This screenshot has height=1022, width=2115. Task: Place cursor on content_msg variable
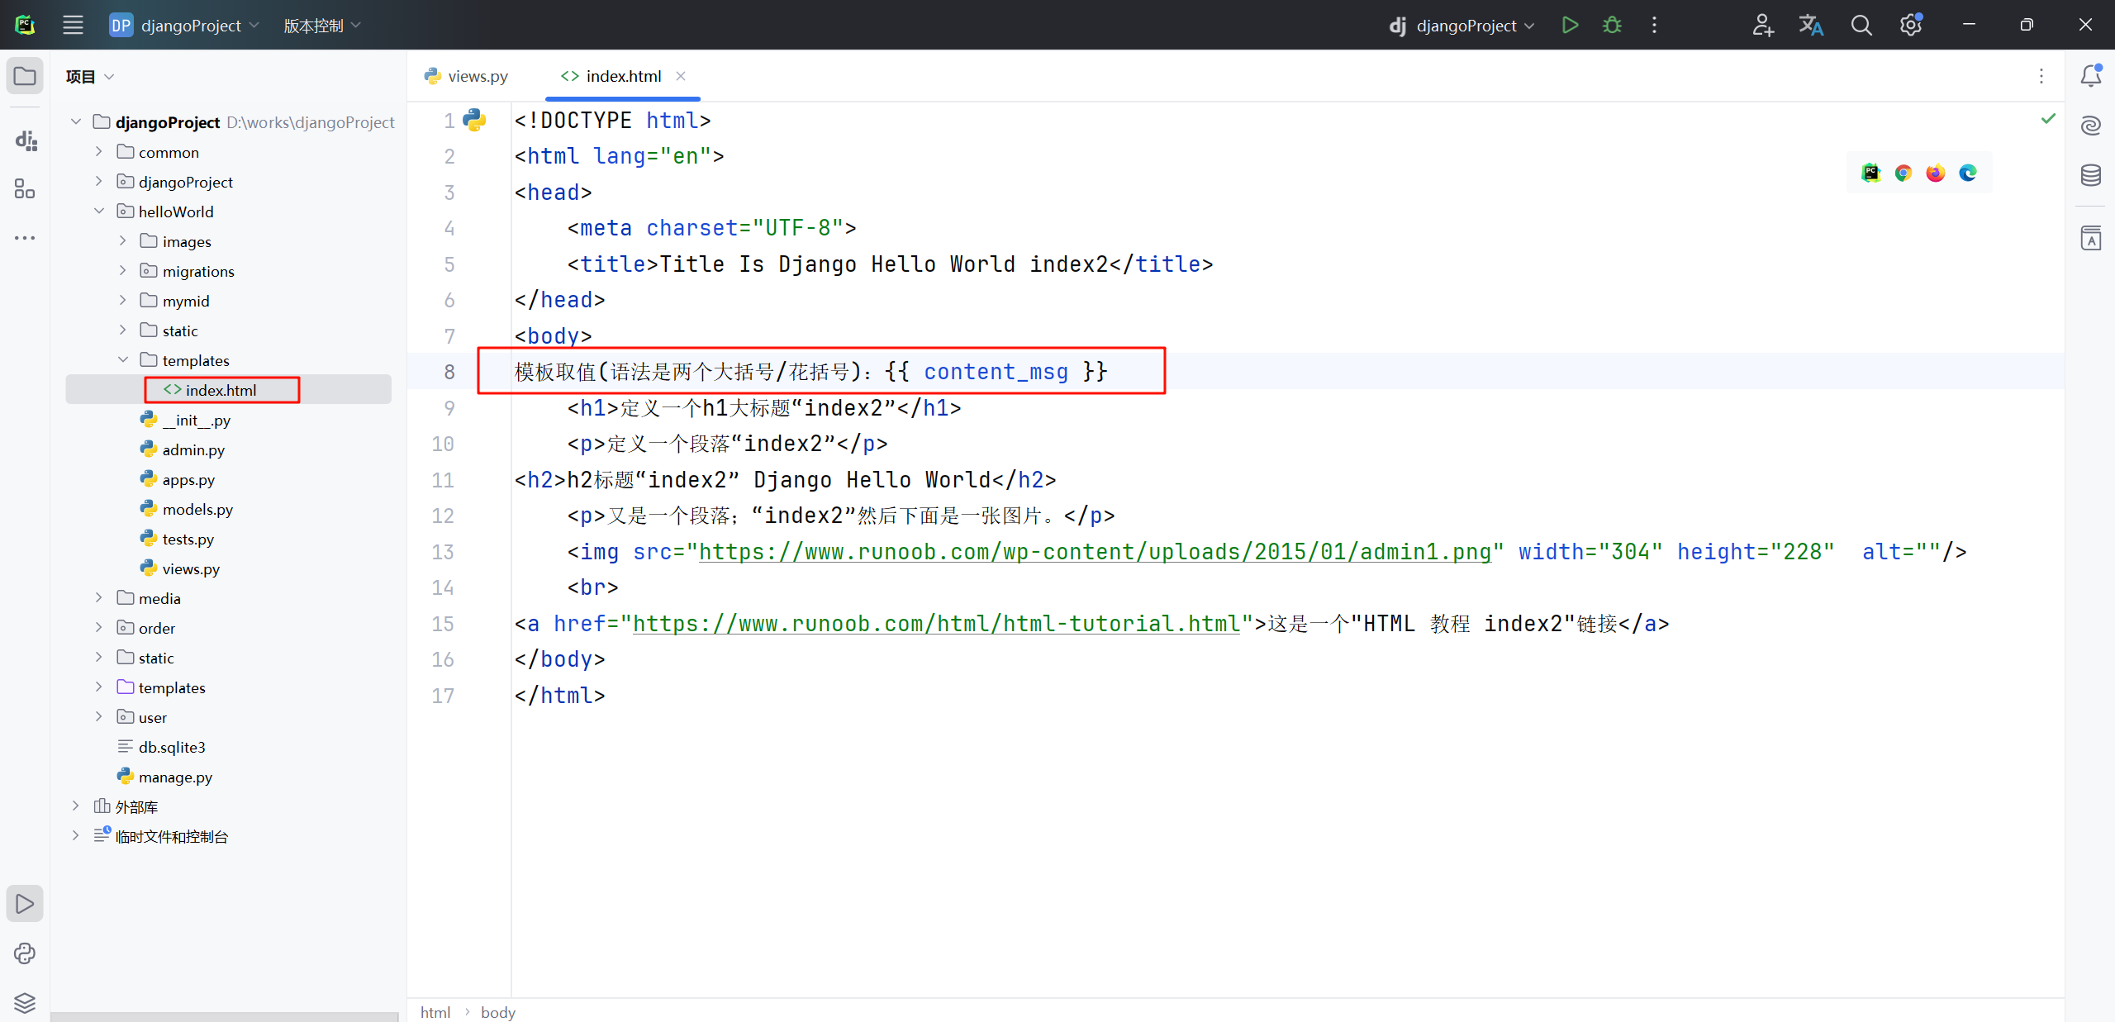996,372
